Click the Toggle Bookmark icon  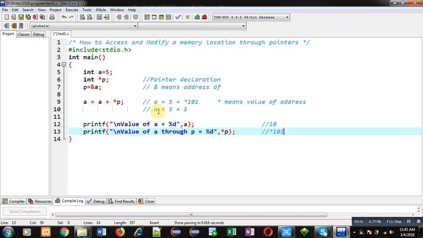tap(14, 26)
